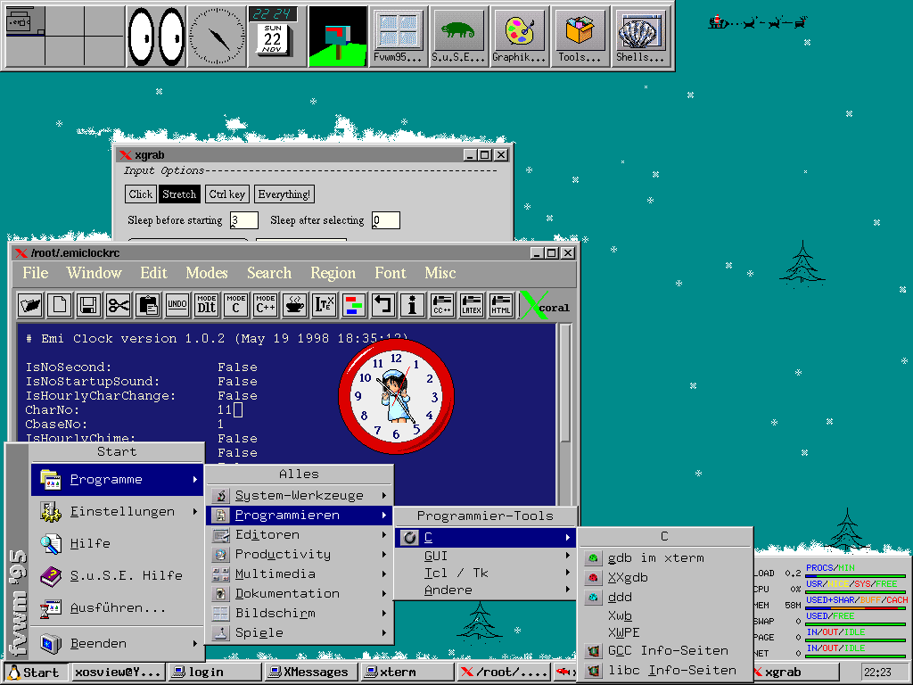Switch to MODE Dlt in toolbar
This screenshot has height=685, width=913.
tap(207, 305)
